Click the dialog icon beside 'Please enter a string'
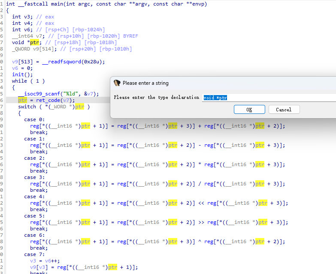The width and height of the screenshot is (336, 274). click(117, 83)
